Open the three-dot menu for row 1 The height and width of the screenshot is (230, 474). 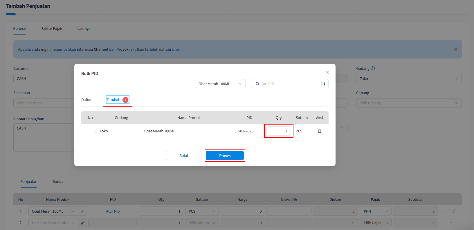445,211
